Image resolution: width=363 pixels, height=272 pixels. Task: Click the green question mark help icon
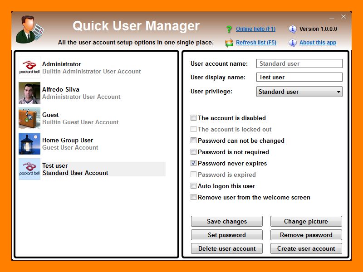click(229, 29)
